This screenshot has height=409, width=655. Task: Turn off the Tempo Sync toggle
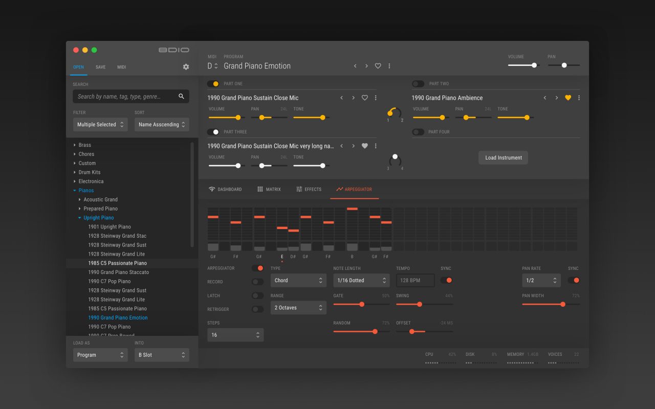(446, 280)
